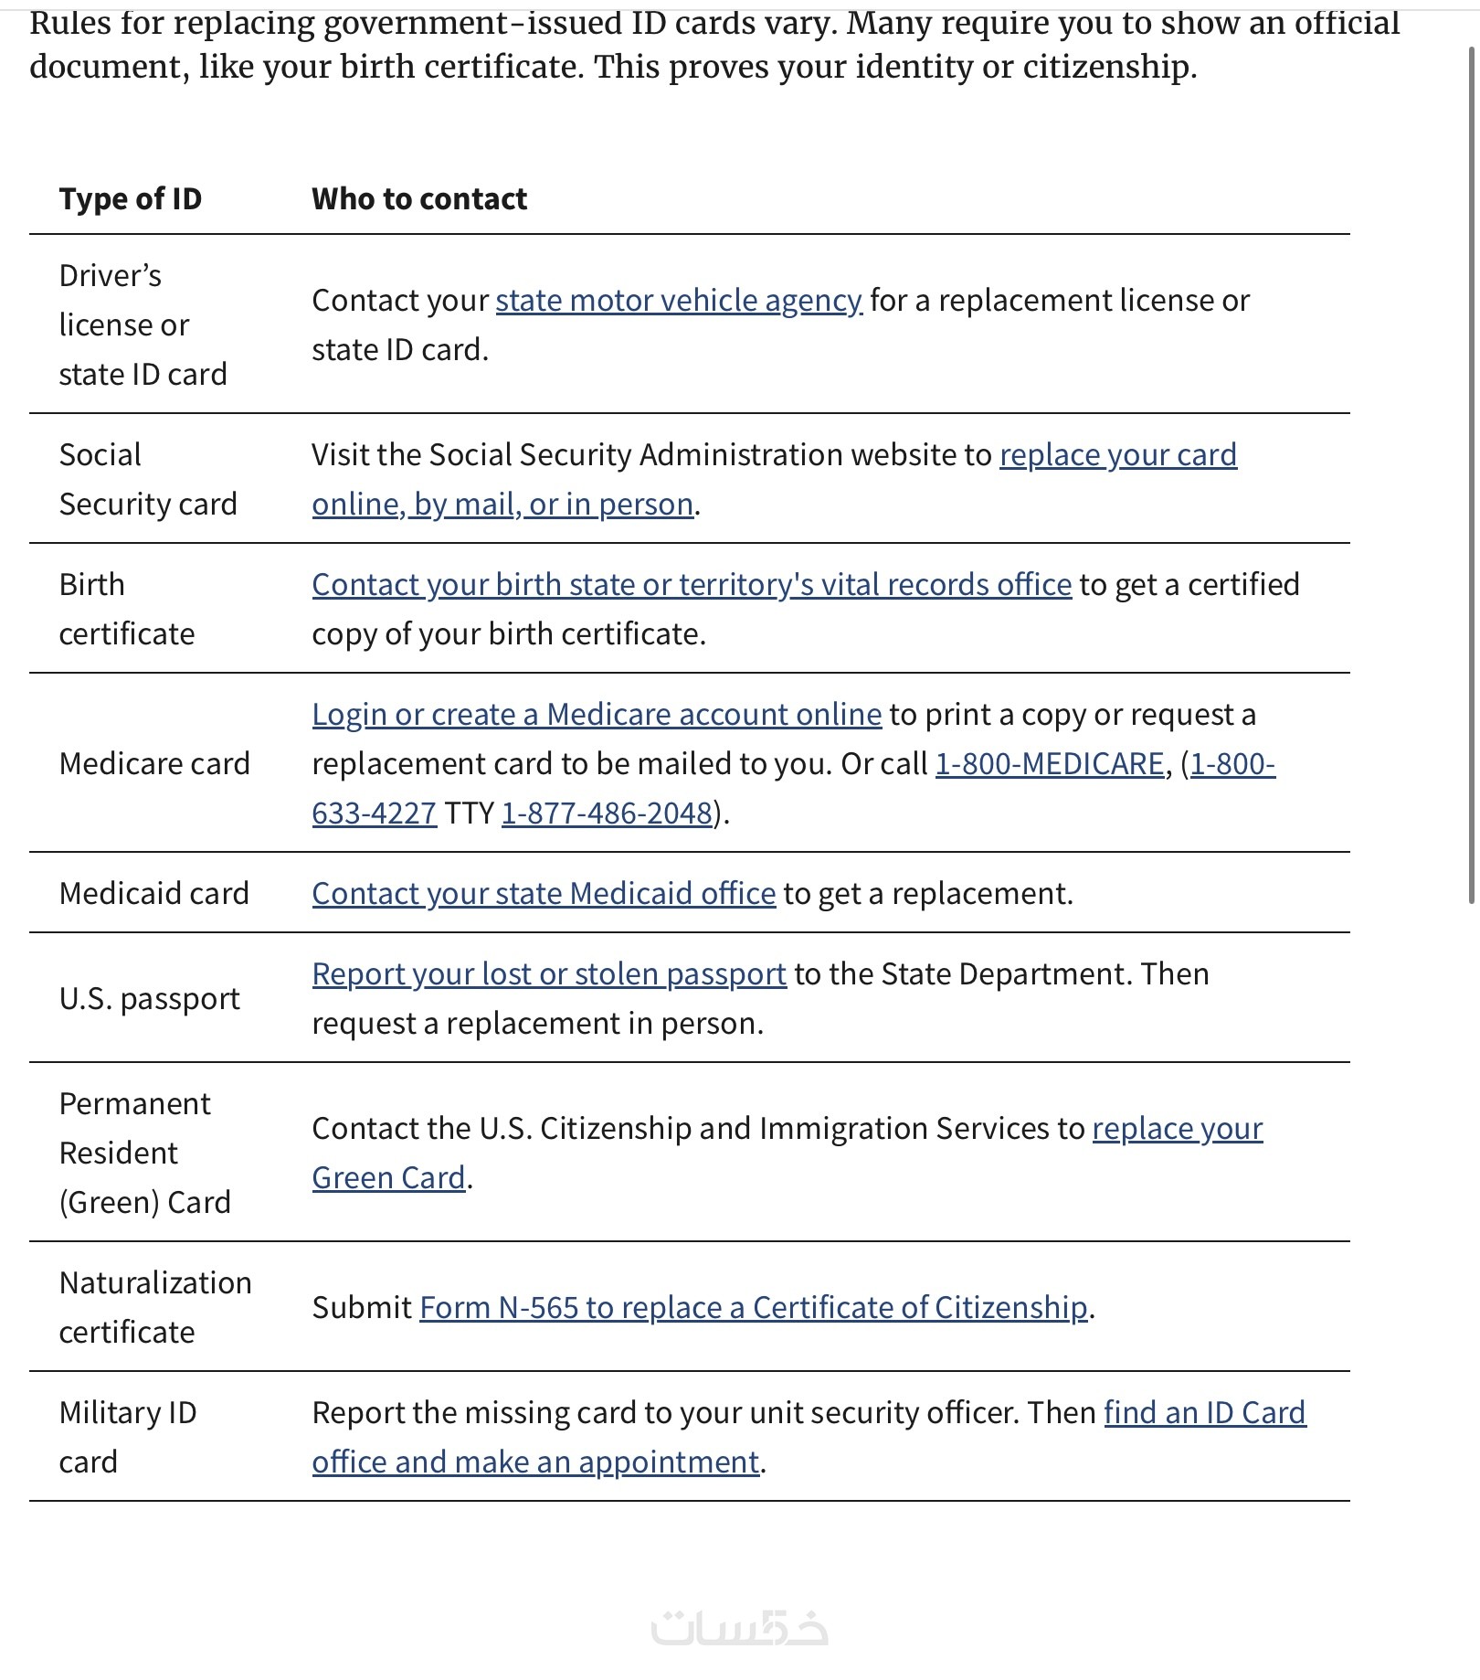Click the Type of ID column header
This screenshot has height=1680, width=1480.
131,199
